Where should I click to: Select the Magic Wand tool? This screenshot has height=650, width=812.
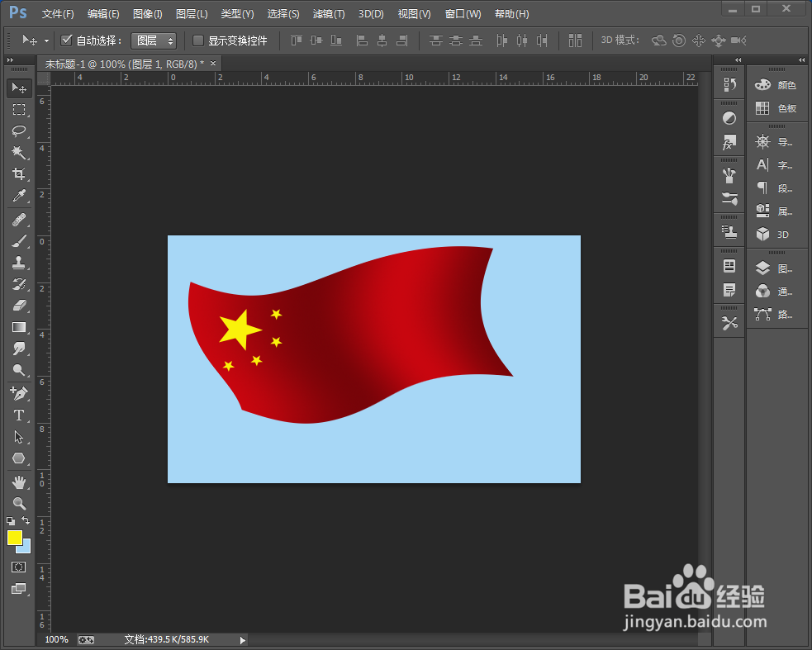pyautogui.click(x=19, y=152)
